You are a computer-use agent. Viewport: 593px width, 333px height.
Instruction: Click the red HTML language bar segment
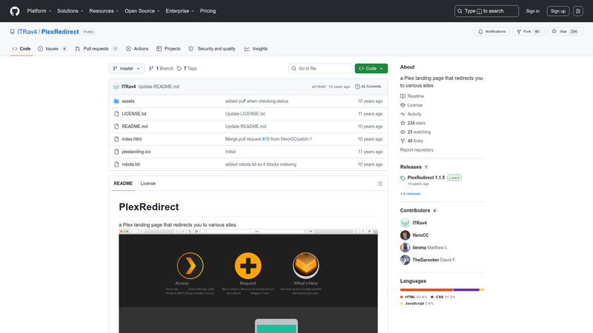tap(427, 290)
